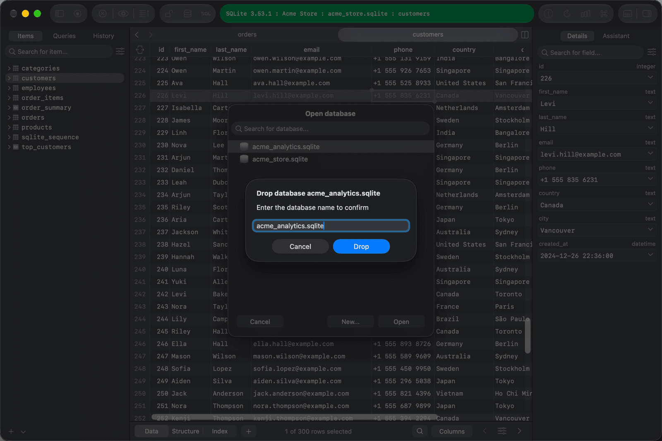Screen dimensions: 662x441
Task: Switch to the History tab
Action: (x=103, y=36)
